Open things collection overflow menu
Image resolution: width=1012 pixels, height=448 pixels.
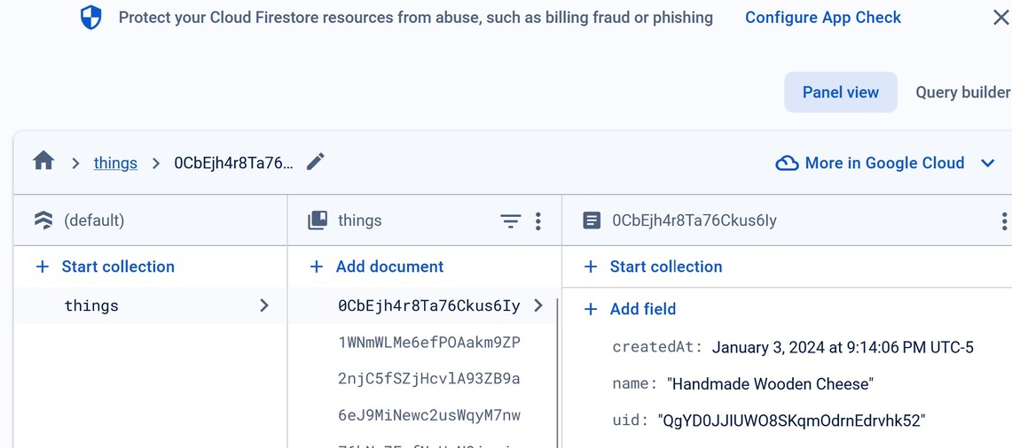pos(537,221)
